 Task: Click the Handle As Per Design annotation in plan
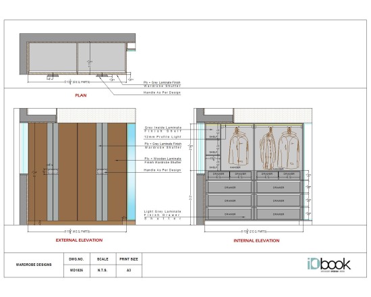coord(162,92)
